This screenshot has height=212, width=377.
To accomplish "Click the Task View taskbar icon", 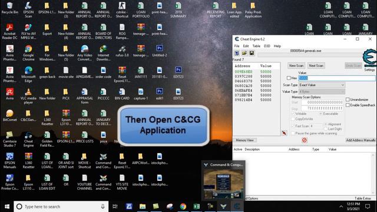I will 115,206.
